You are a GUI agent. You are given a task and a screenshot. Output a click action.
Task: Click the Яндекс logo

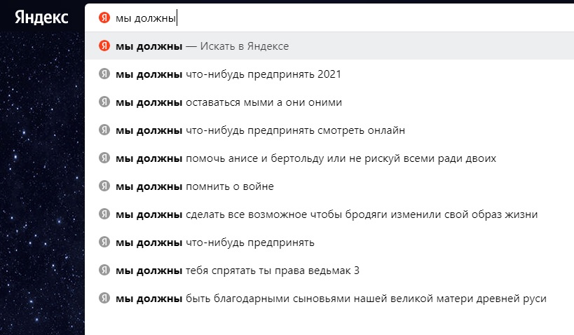pos(41,18)
